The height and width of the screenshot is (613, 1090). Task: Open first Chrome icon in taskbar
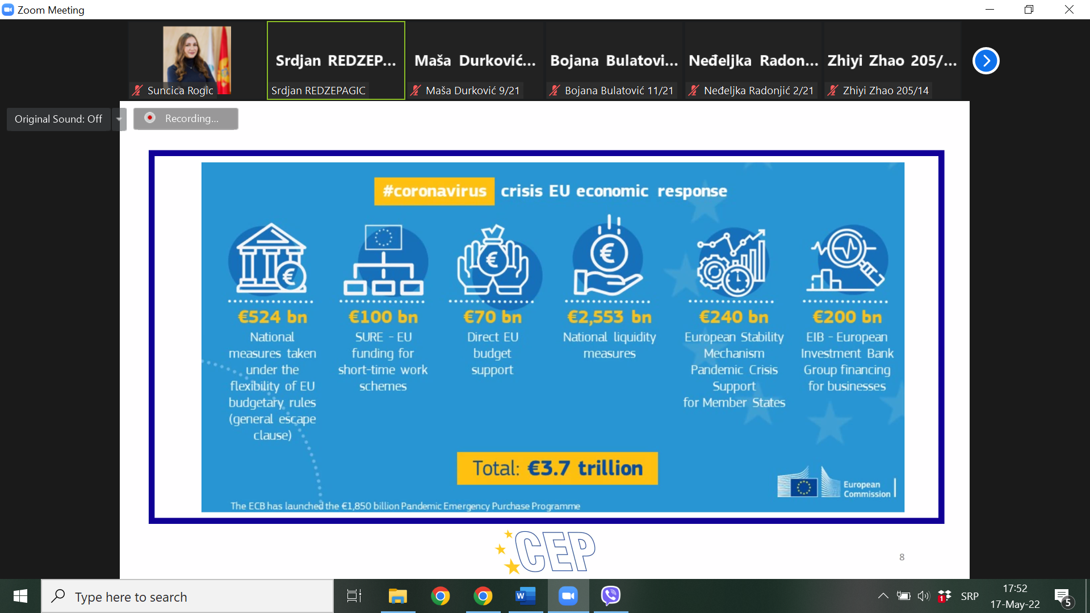(x=440, y=596)
